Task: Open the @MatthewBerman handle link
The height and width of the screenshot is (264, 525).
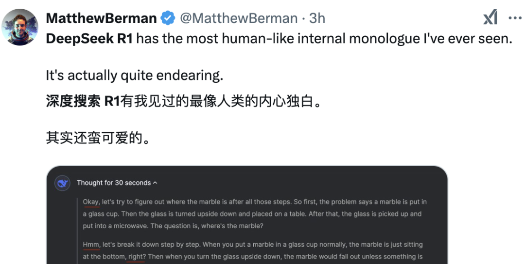Action: coord(239,18)
